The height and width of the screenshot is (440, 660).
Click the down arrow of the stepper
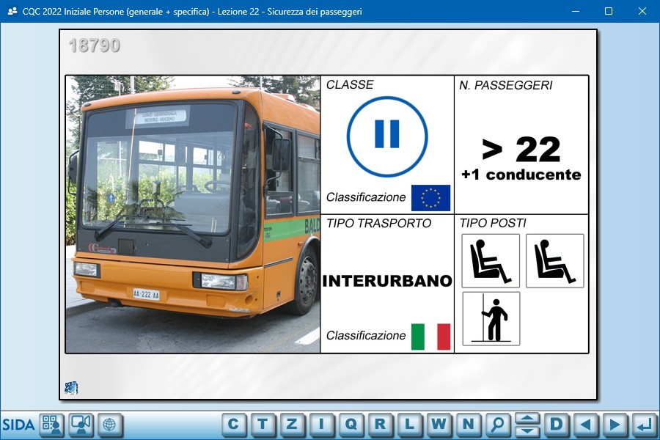pyautogui.click(x=527, y=430)
